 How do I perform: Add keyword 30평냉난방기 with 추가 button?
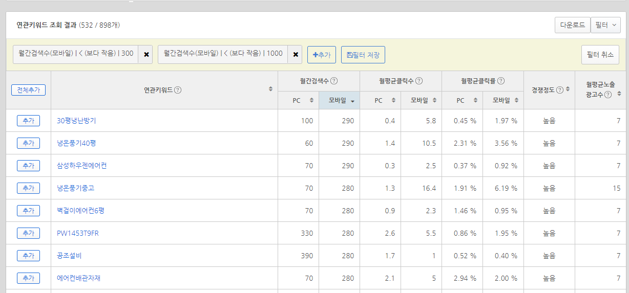[28, 121]
